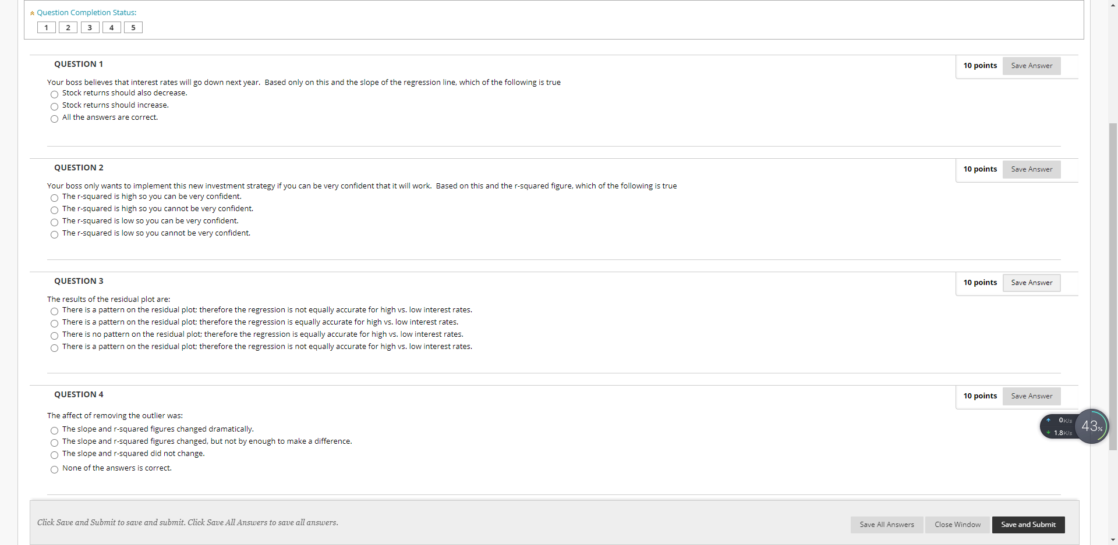Choose 'r-squared is low so you cannot be very confident'
The height and width of the screenshot is (545, 1118).
click(54, 234)
